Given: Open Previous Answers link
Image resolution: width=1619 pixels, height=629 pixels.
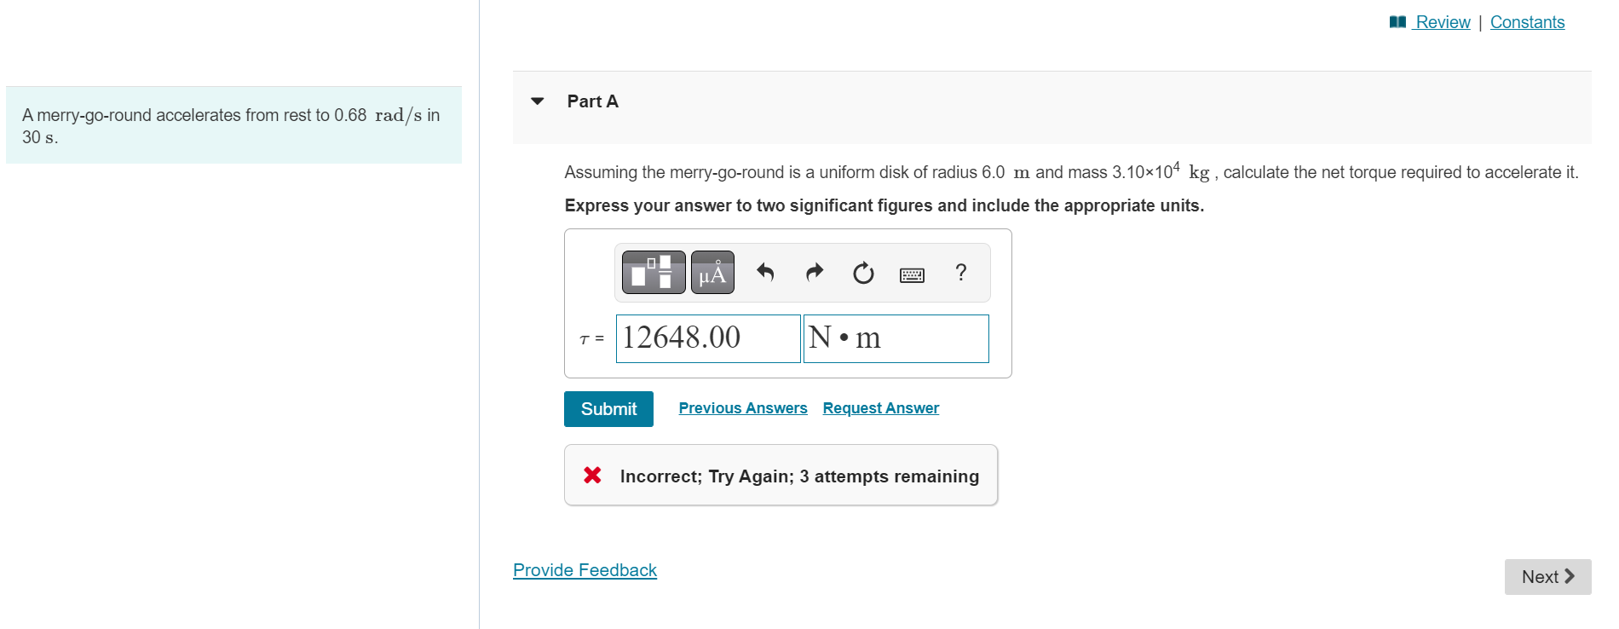Looking at the screenshot, I should tap(743, 408).
